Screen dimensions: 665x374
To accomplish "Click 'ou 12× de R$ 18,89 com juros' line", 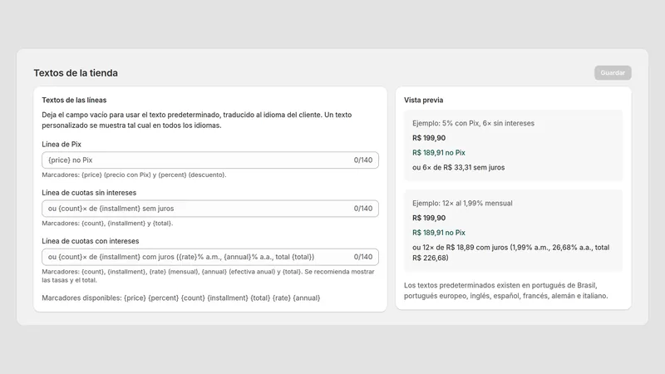I will [511, 253].
